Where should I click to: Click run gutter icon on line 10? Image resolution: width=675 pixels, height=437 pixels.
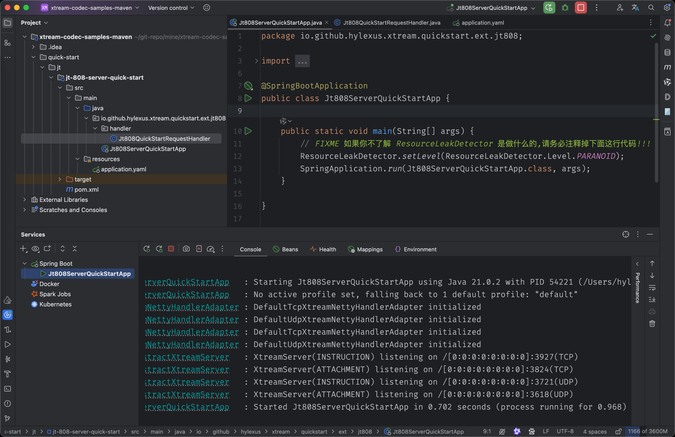[249, 131]
